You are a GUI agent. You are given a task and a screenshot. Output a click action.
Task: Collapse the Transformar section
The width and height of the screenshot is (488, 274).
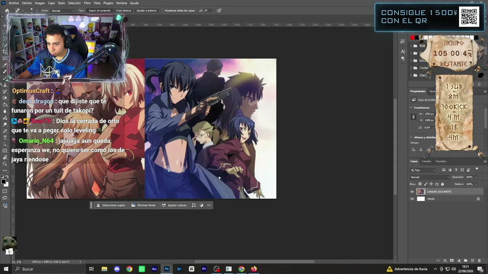click(x=411, y=108)
